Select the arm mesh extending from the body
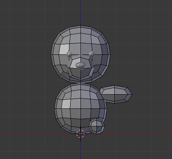 pos(116,95)
